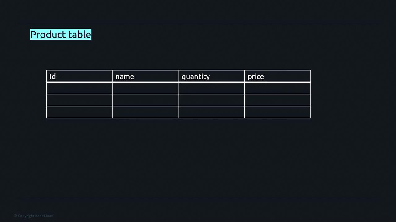Viewport: 396px width, 222px height.
Task: Select second empty row cell under quantity
Action: coord(211,100)
